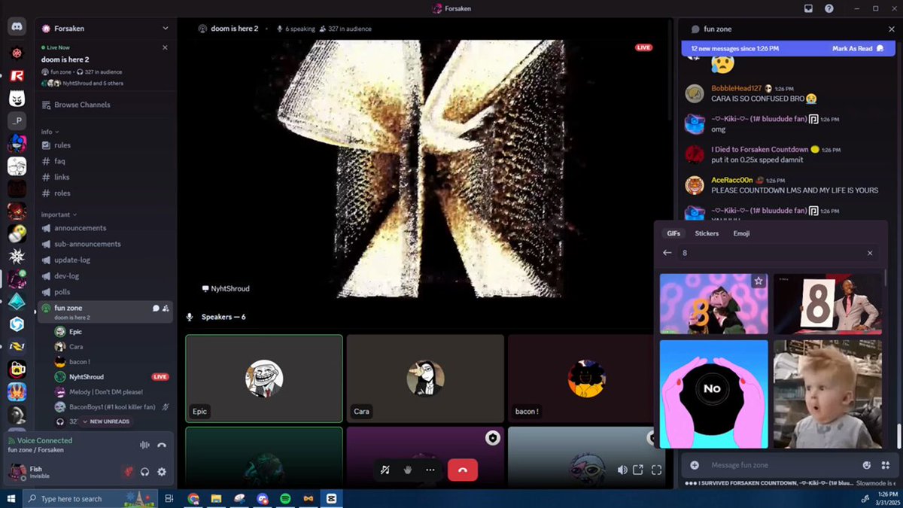The height and width of the screenshot is (508, 903).
Task: Open the Discord home icon
Action: tap(17, 27)
